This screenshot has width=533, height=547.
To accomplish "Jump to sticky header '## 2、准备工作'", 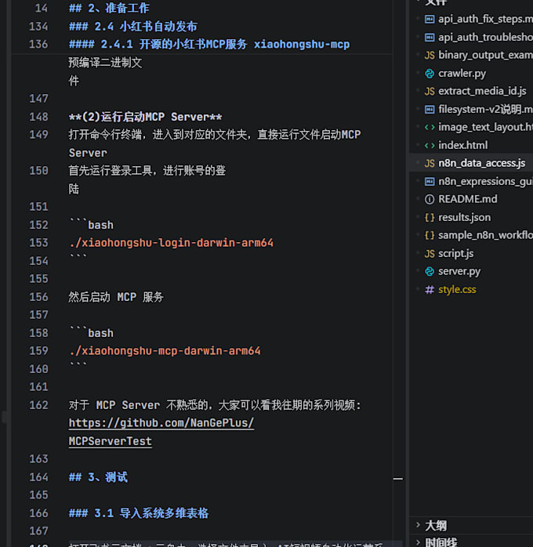I will [x=109, y=8].
